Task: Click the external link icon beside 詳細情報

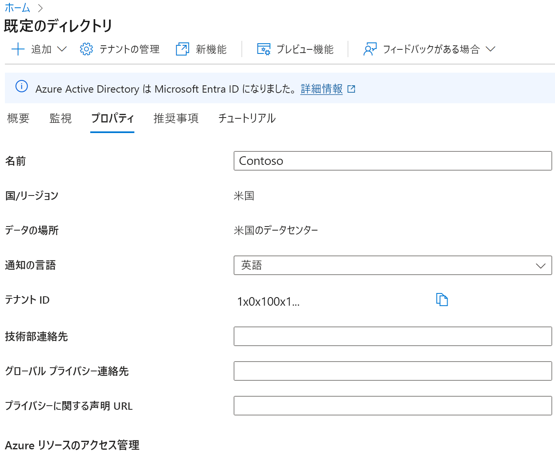Action: (351, 89)
